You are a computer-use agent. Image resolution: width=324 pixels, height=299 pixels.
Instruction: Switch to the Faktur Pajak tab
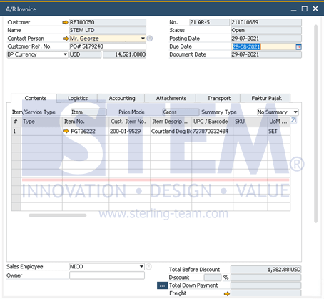coord(265,98)
